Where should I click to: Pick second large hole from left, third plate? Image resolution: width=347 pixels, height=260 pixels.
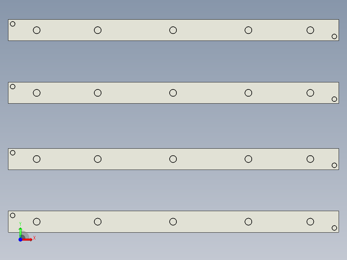pos(98,159)
